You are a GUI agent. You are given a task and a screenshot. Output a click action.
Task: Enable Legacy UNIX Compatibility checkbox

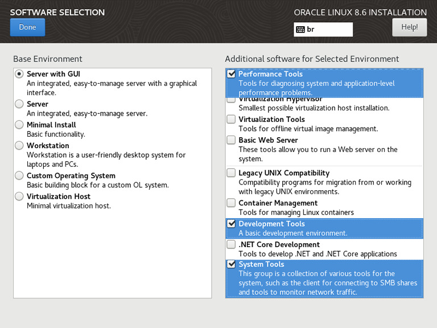(x=231, y=173)
